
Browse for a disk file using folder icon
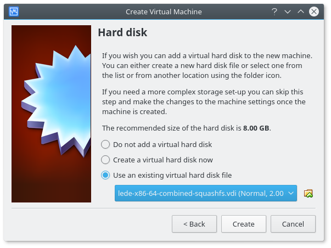click(308, 193)
